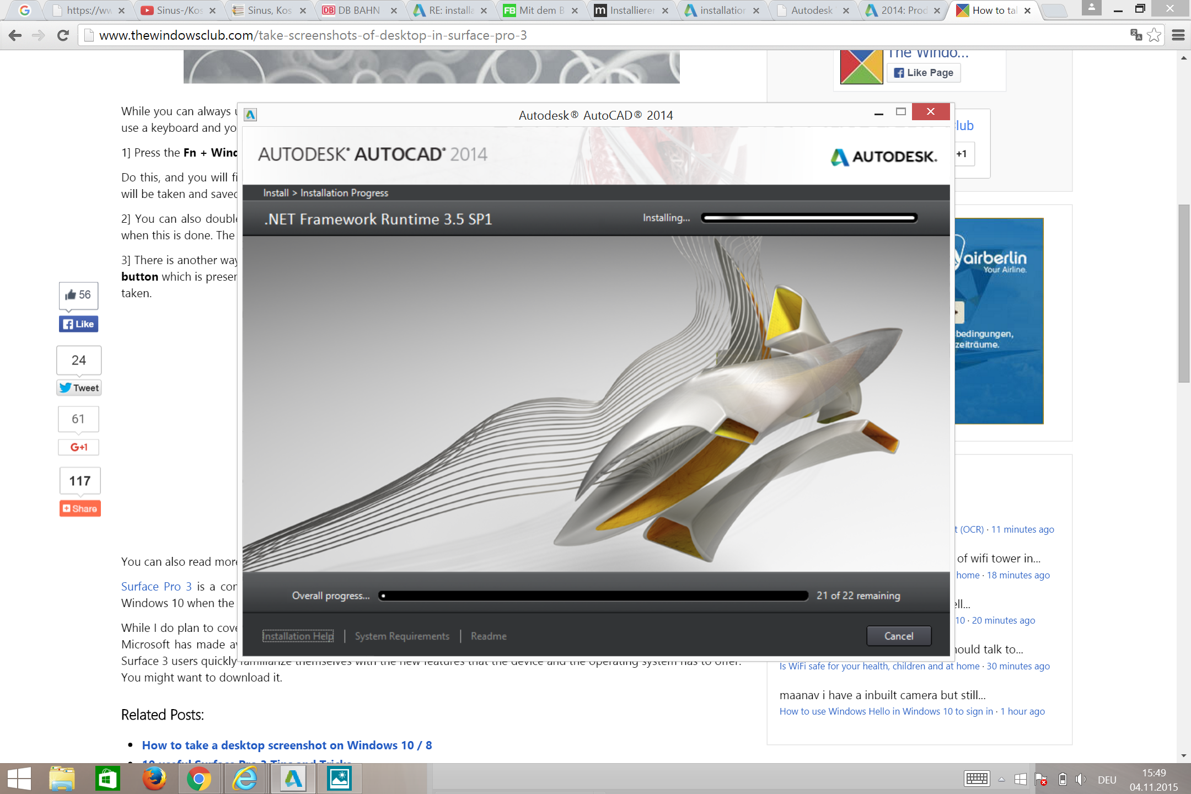
Task: Open the Chrome menu with three lines
Action: pos(1179,35)
